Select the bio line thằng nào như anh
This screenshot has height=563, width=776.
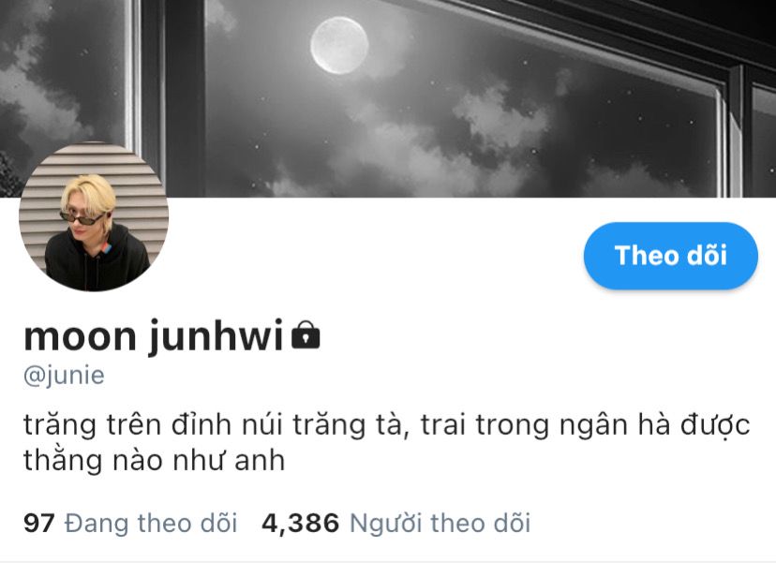[154, 461]
